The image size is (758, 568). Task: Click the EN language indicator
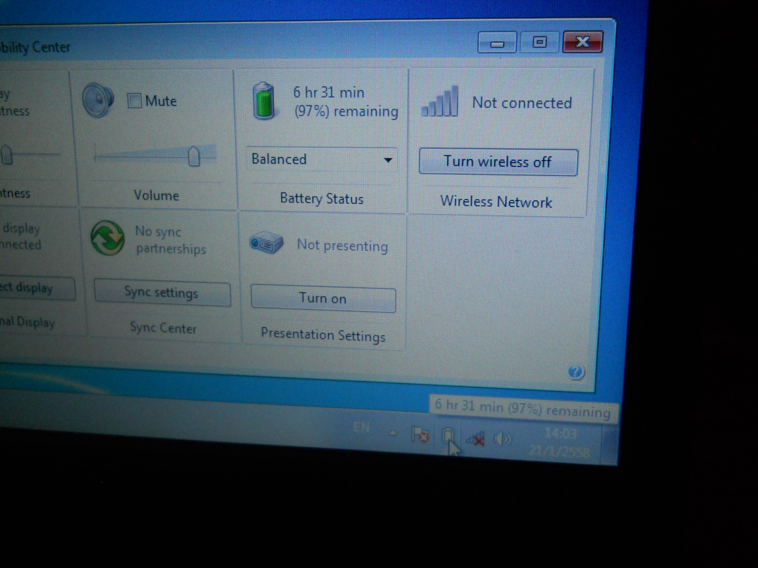361,427
